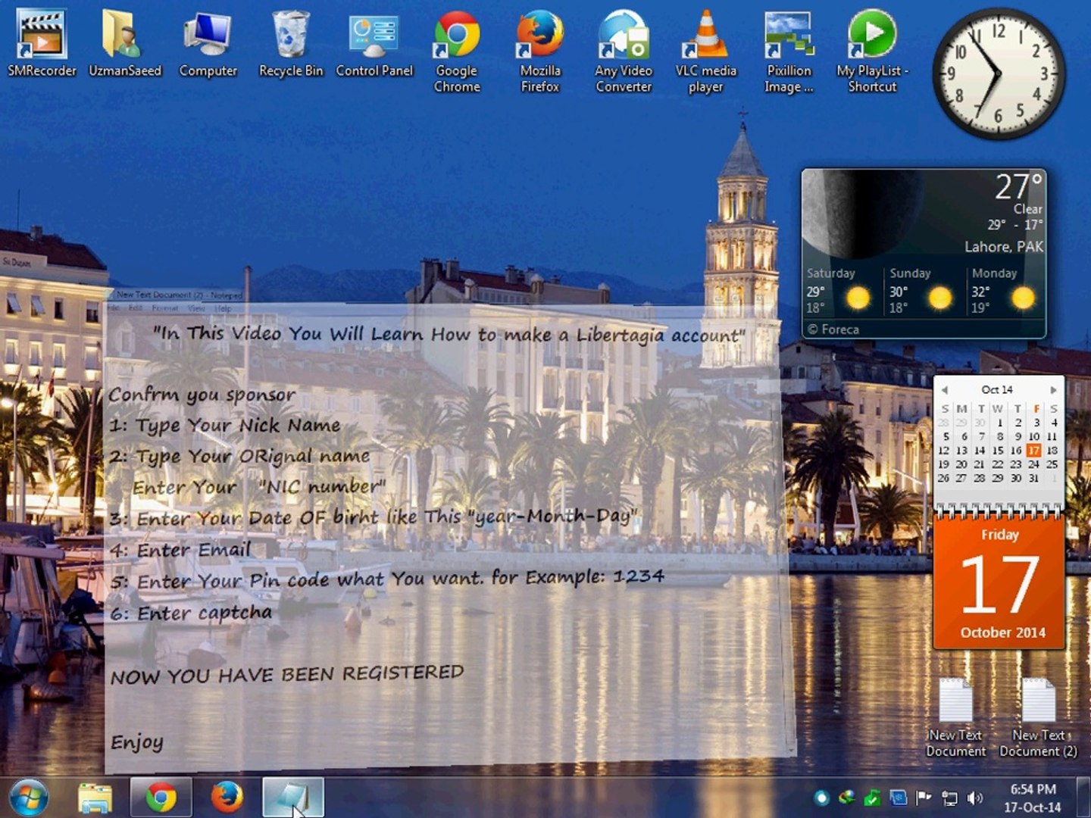1091x818 pixels.
Task: Click the green checkmark tray icon
Action: 872,798
